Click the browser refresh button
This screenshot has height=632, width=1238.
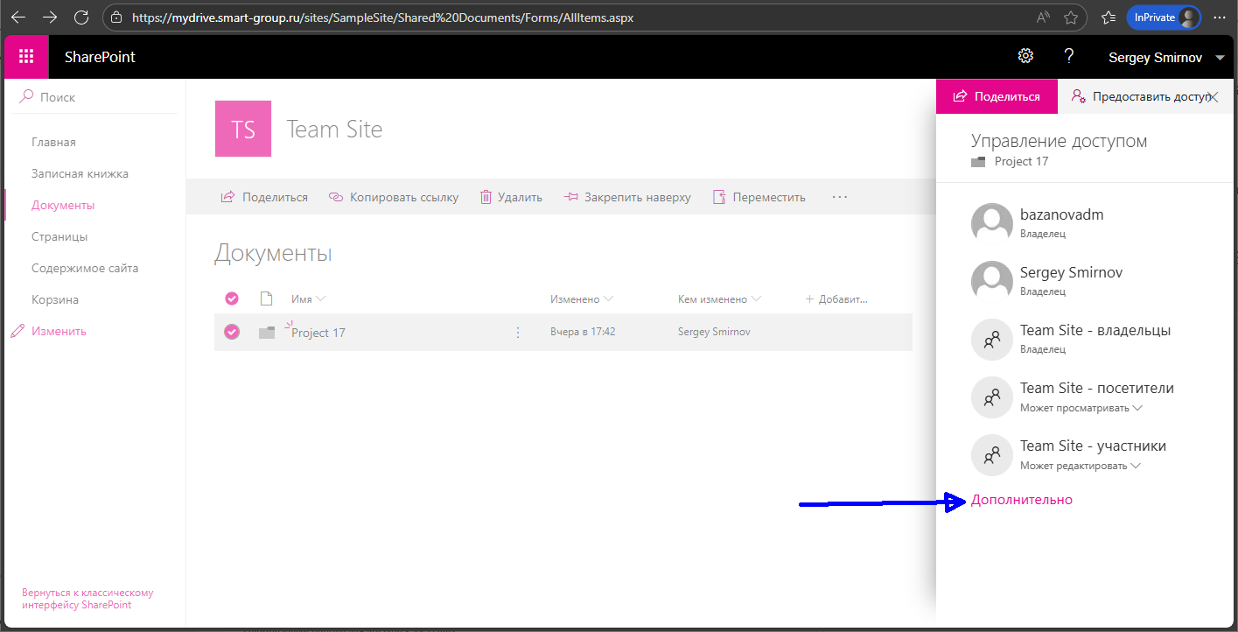81,18
